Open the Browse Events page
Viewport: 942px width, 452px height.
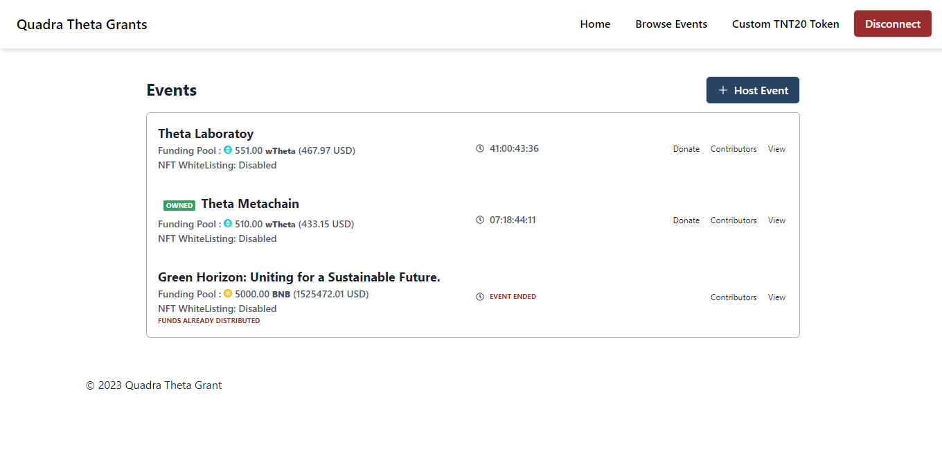point(671,24)
